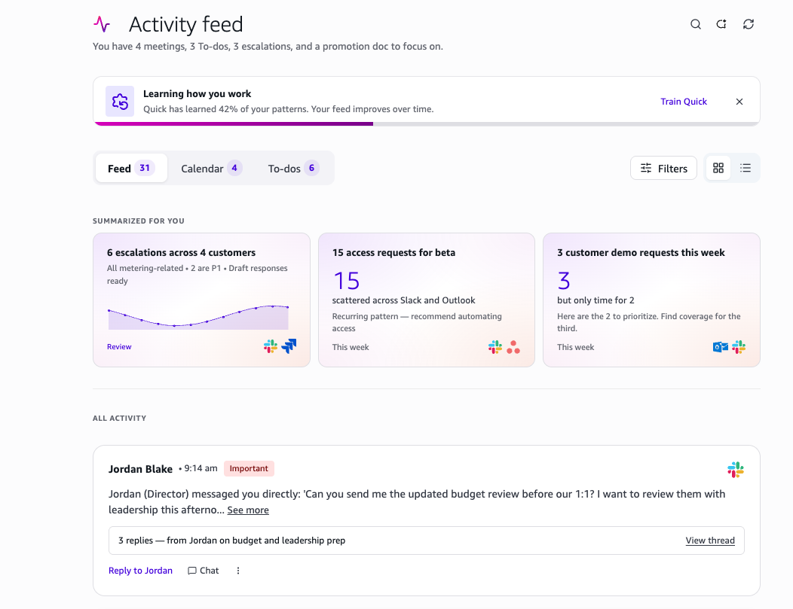This screenshot has width=793, height=609.
Task: Click Slack icon on escalations card
Action: point(271,346)
